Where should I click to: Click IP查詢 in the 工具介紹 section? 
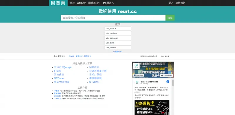(56, 91)
